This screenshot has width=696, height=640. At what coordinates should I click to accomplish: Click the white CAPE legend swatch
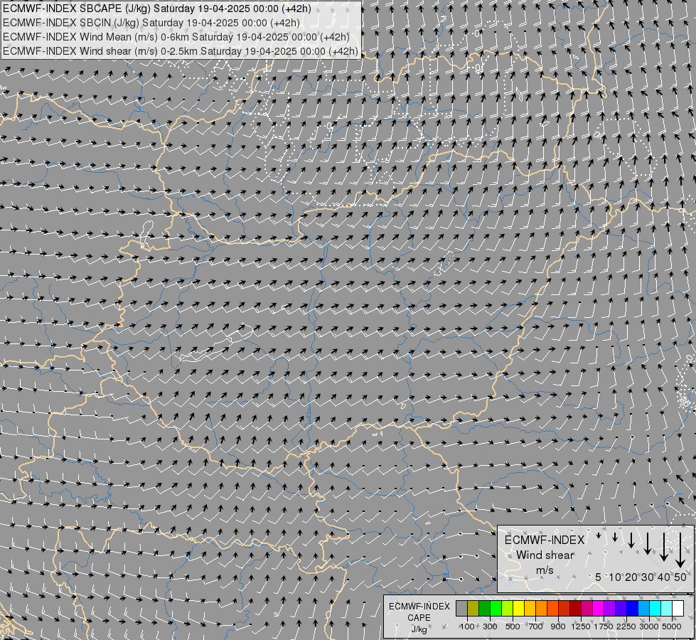point(678,608)
